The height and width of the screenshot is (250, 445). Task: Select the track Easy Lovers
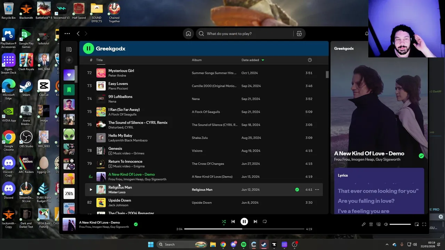[x=118, y=84]
